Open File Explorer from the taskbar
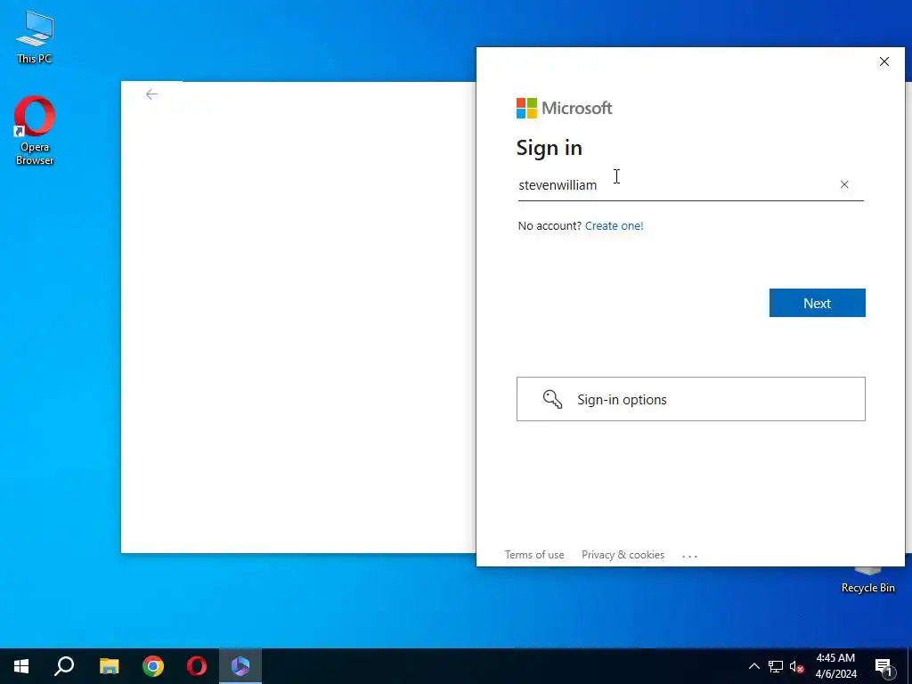 [x=109, y=666]
